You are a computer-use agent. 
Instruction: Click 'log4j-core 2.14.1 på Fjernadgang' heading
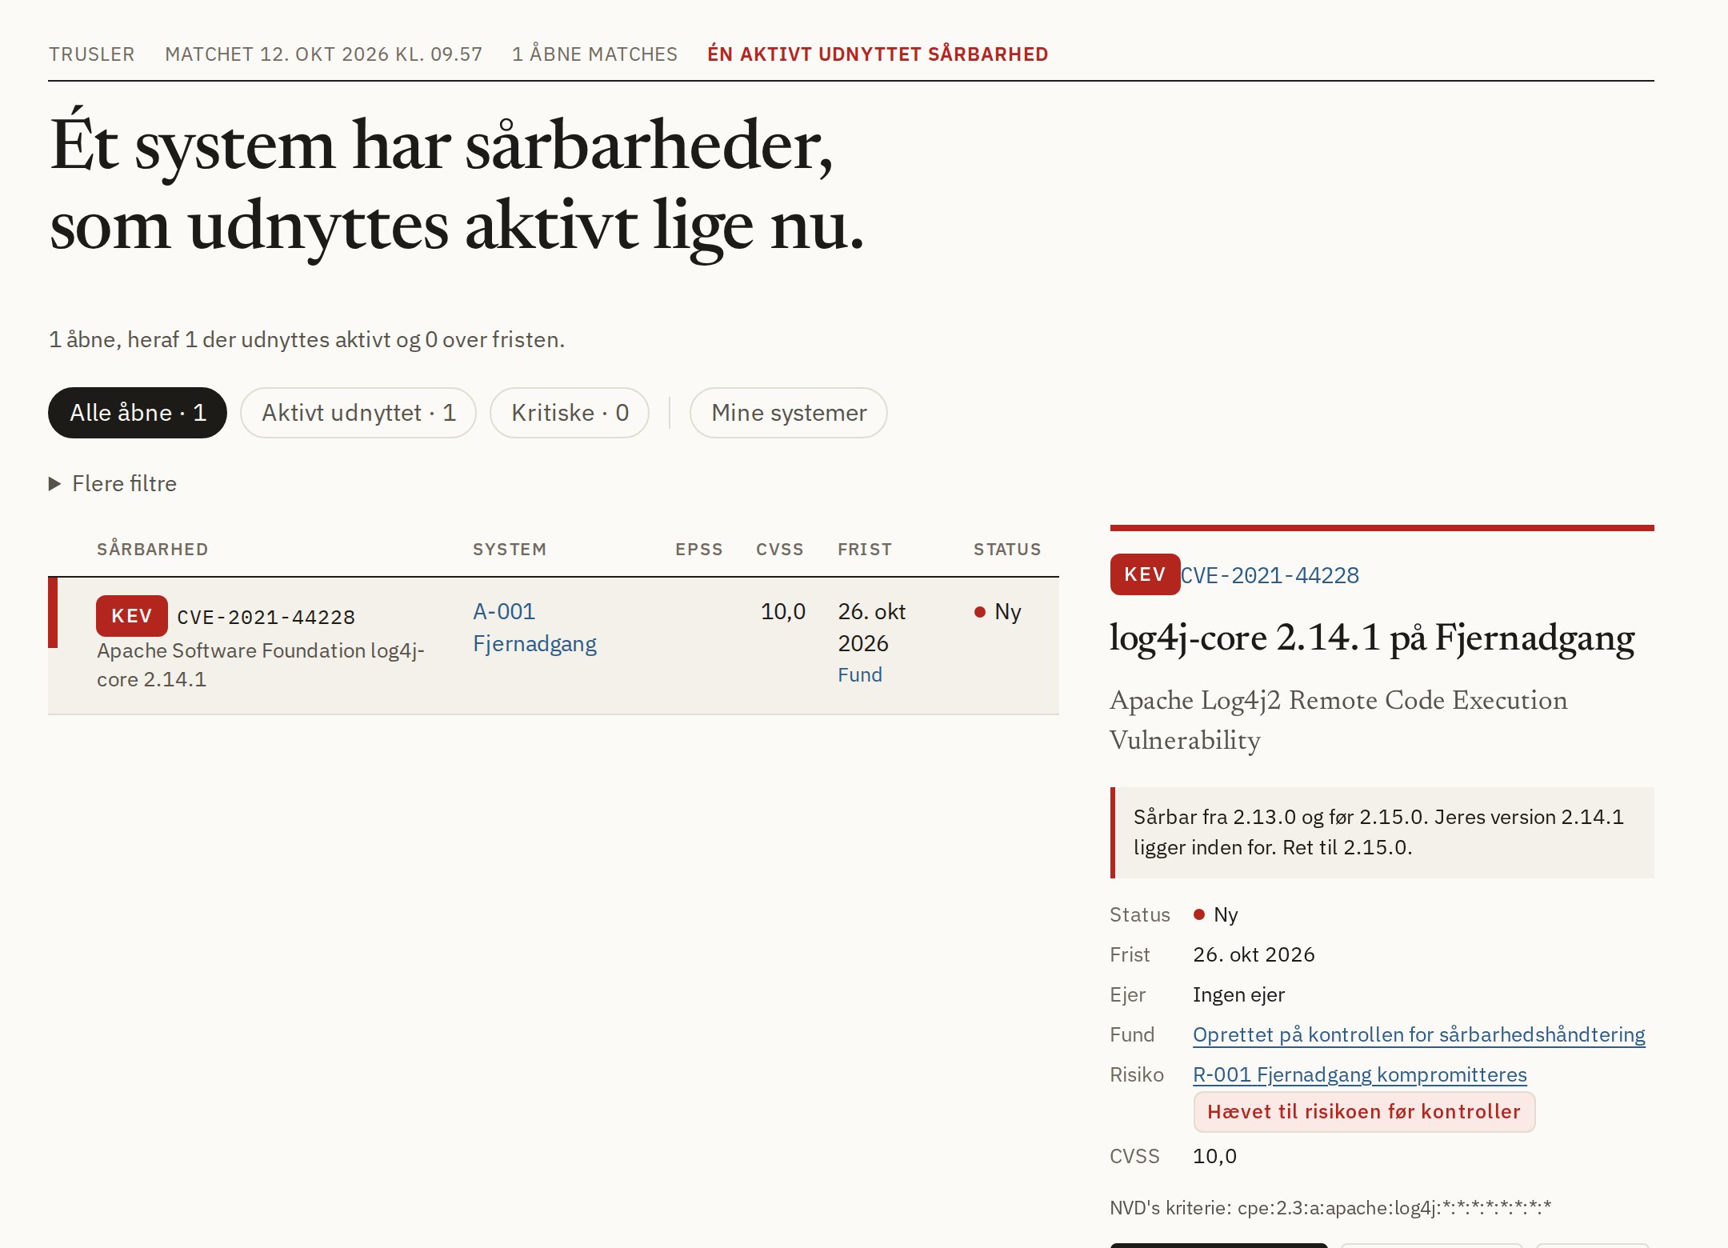1372,638
